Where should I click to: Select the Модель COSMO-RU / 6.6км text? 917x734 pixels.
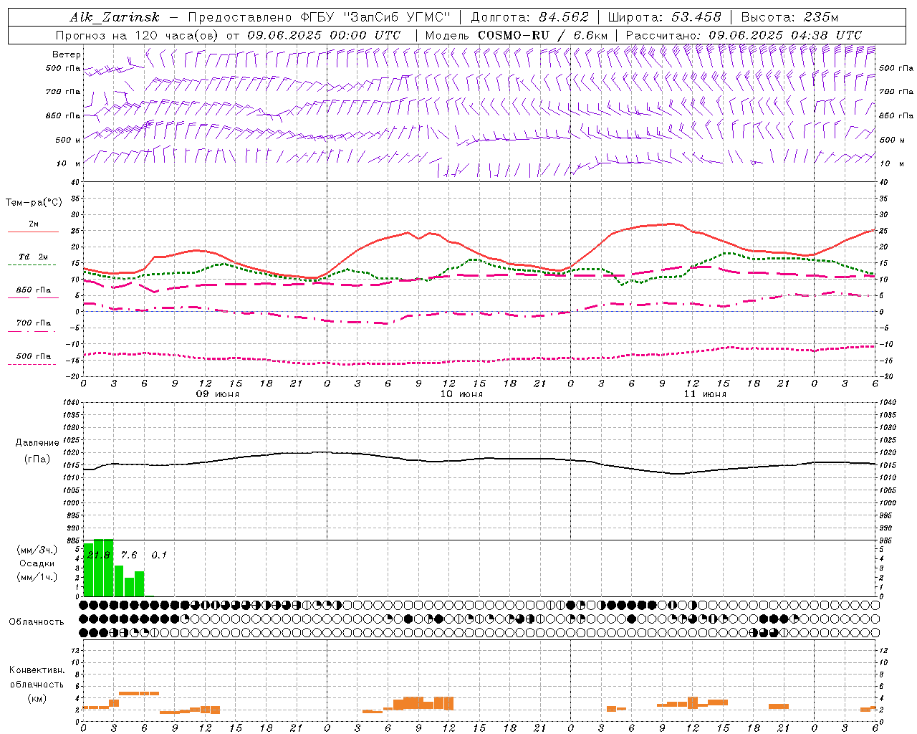coord(516,35)
